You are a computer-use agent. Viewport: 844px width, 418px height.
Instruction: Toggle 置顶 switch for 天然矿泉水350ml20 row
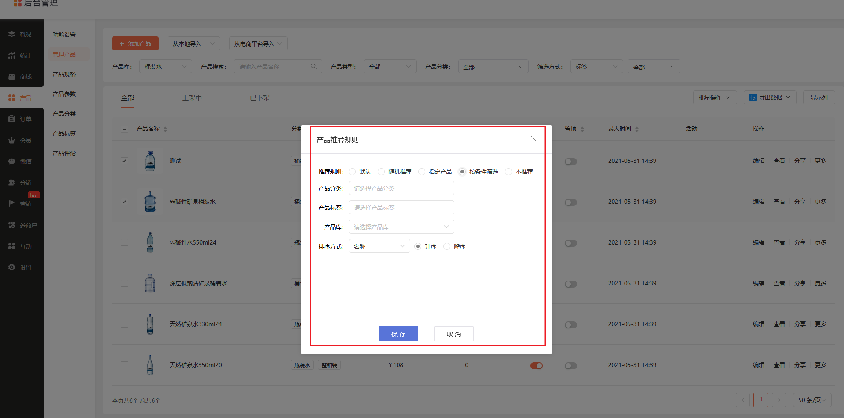(571, 366)
